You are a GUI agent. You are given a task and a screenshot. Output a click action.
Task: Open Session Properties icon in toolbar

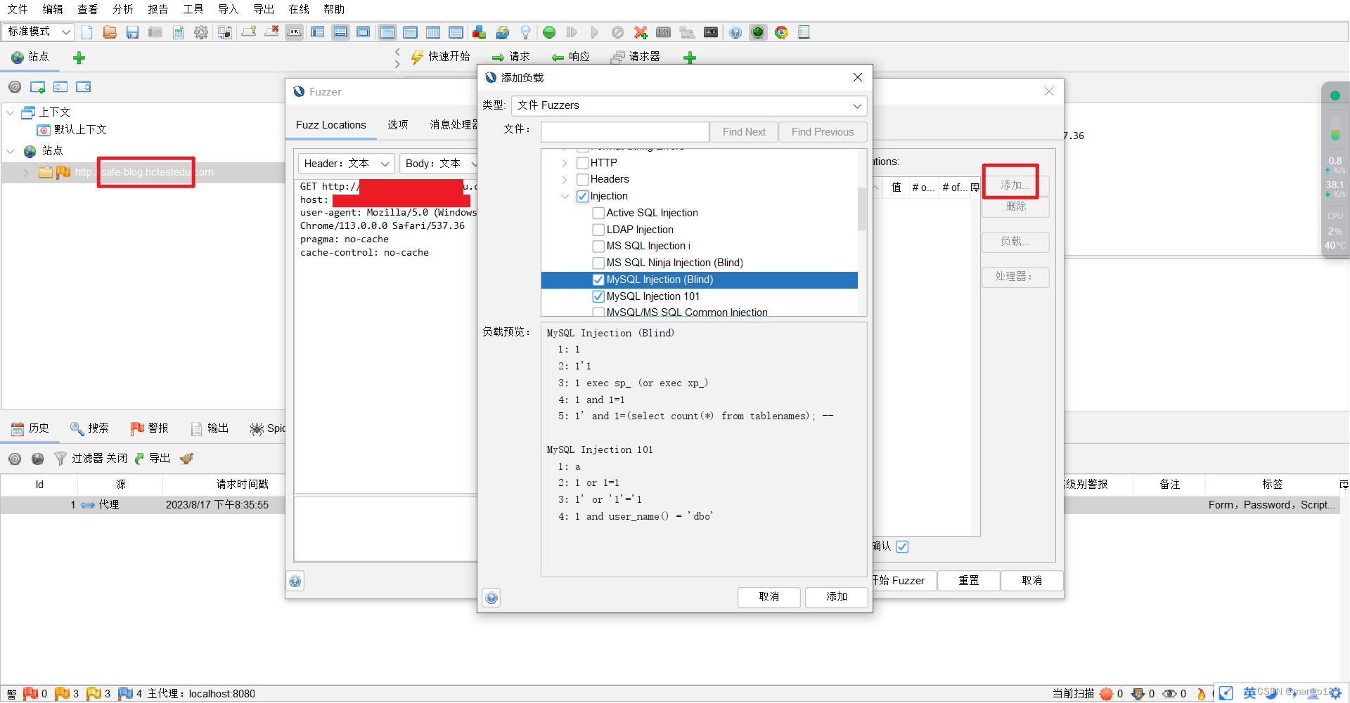pos(179,32)
